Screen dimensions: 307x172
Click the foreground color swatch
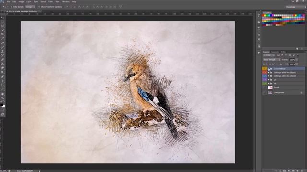2,105
